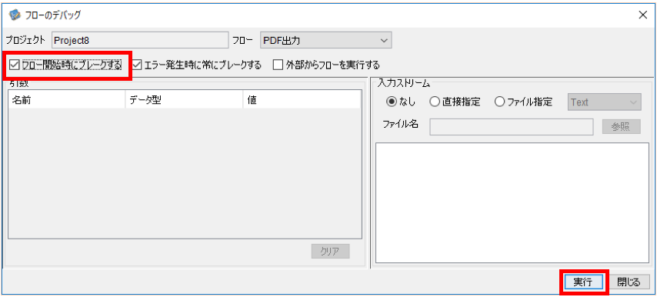Select the 直接指定 radio button
The width and height of the screenshot is (657, 297).
click(434, 102)
